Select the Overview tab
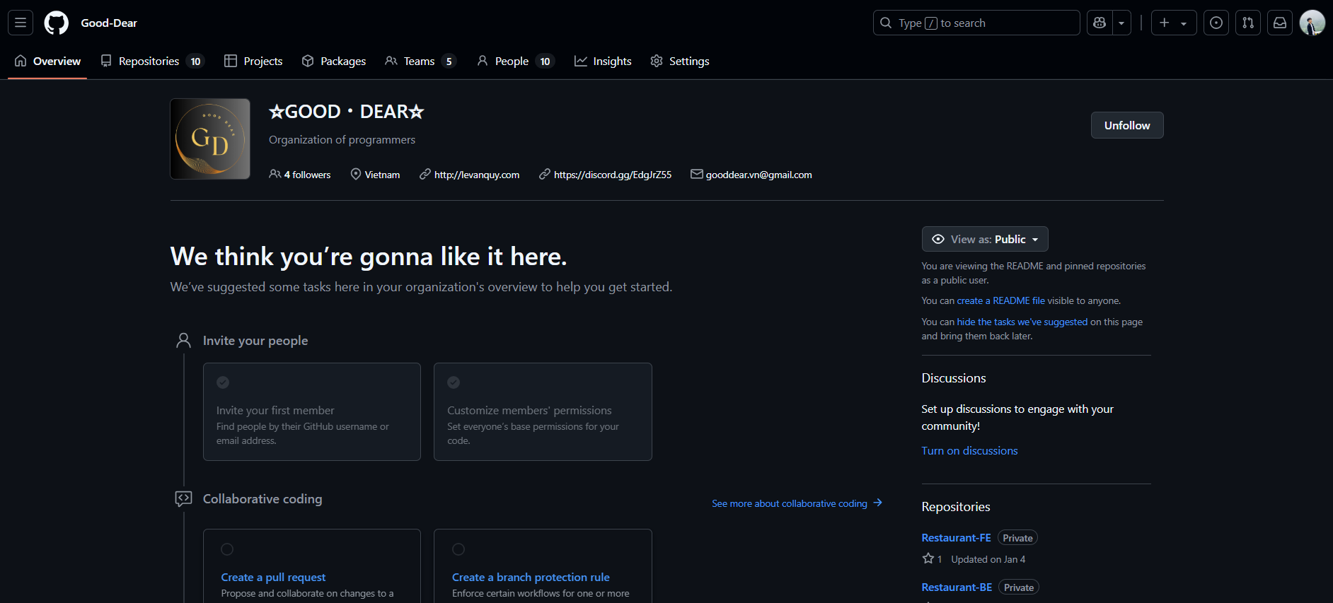 (47, 61)
